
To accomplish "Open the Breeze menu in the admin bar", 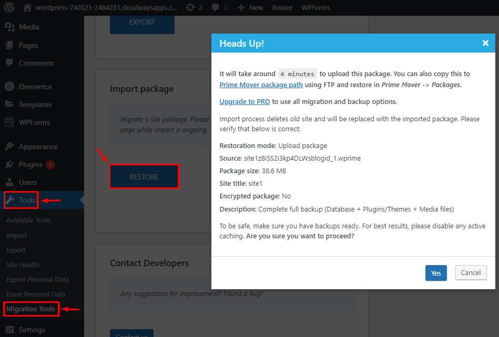I will coord(282,7).
